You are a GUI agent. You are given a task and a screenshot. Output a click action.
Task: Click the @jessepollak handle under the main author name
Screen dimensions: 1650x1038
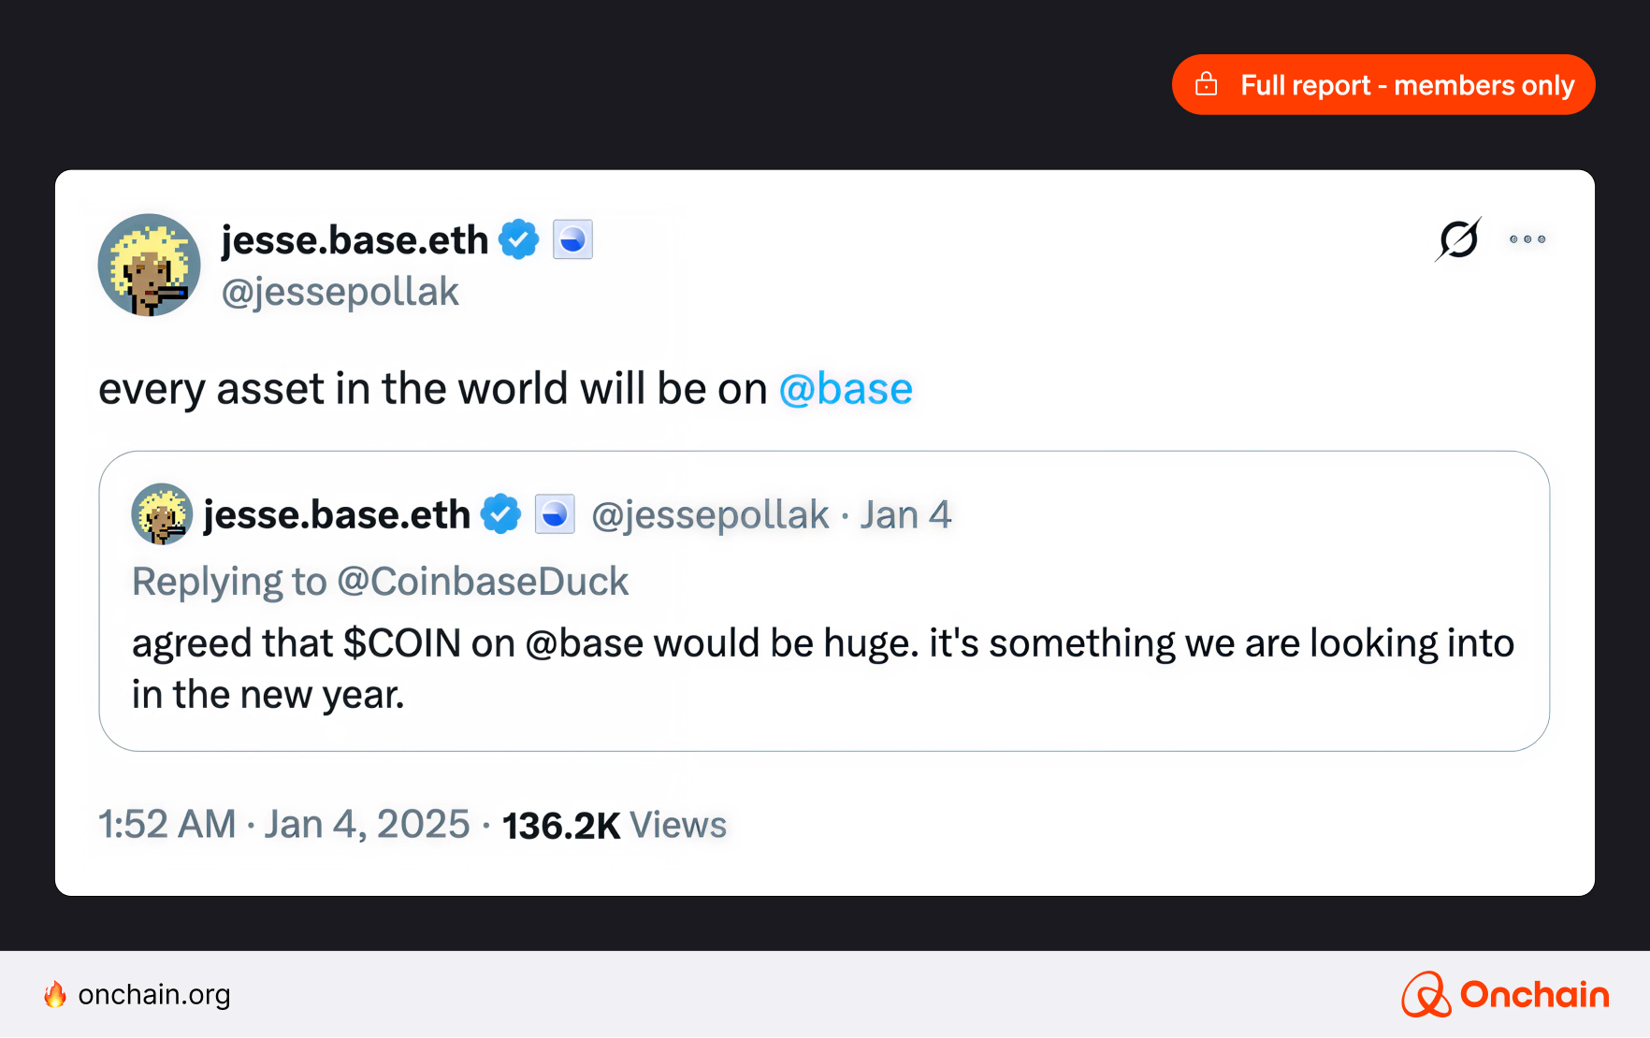pos(340,292)
